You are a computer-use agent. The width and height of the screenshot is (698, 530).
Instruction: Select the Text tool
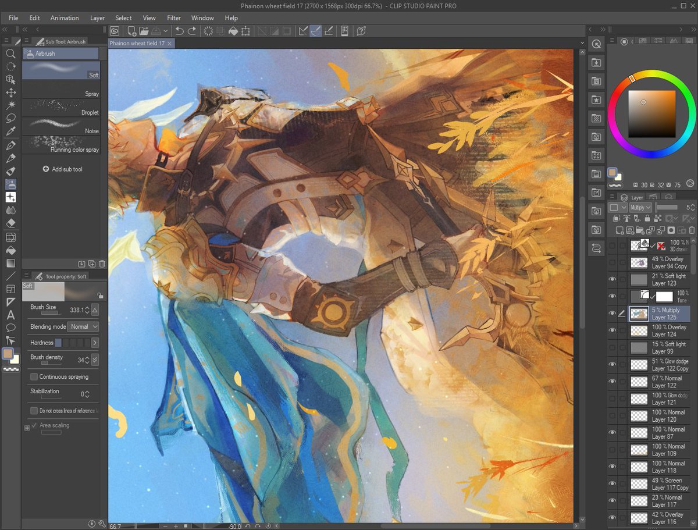pyautogui.click(x=10, y=315)
